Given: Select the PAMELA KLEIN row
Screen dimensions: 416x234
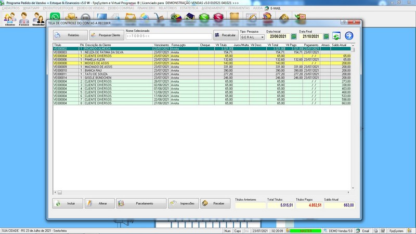Looking at the screenshot, I should [202, 60].
